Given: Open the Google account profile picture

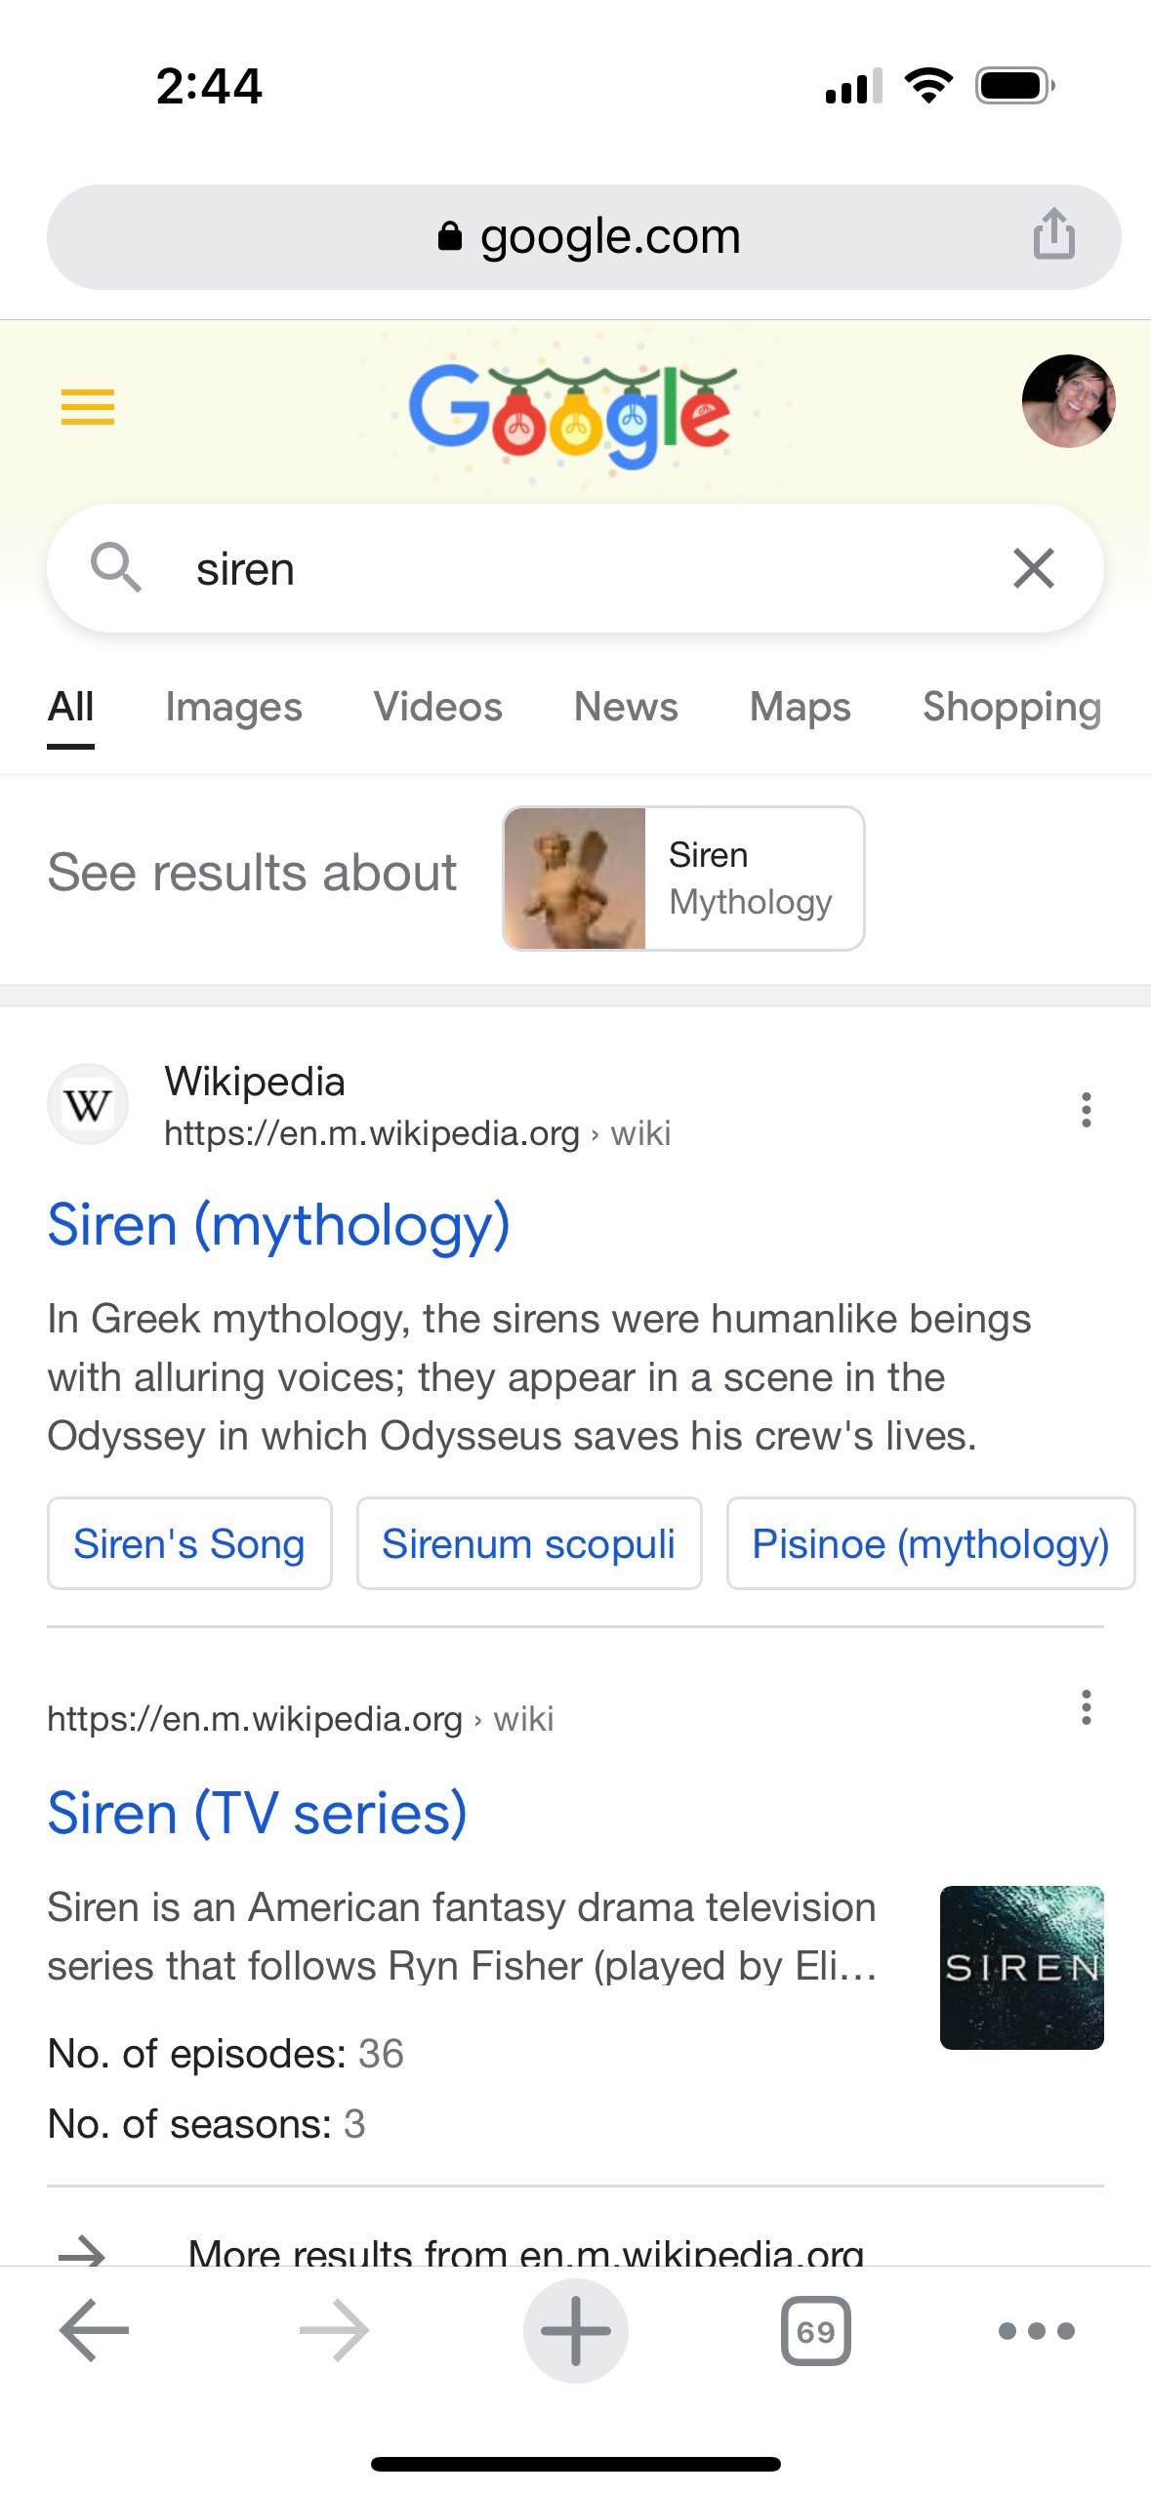Looking at the screenshot, I should [1068, 401].
